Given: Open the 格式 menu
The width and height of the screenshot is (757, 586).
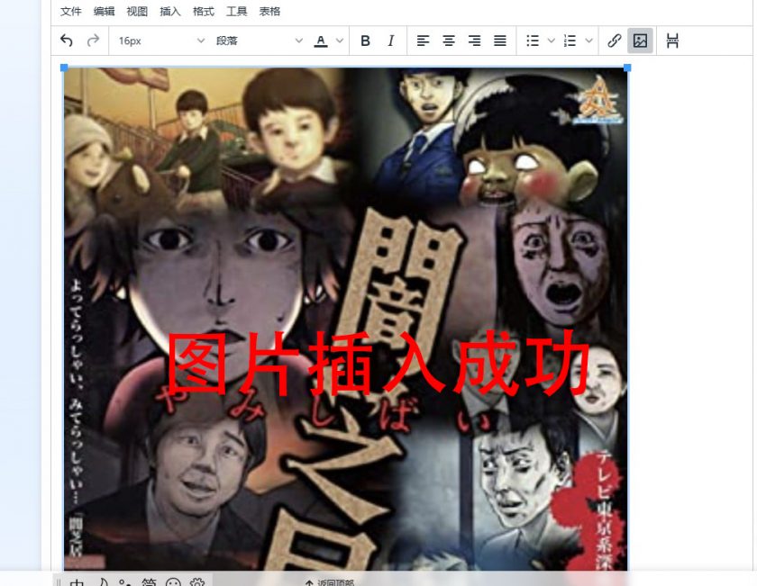Looking at the screenshot, I should tap(204, 12).
